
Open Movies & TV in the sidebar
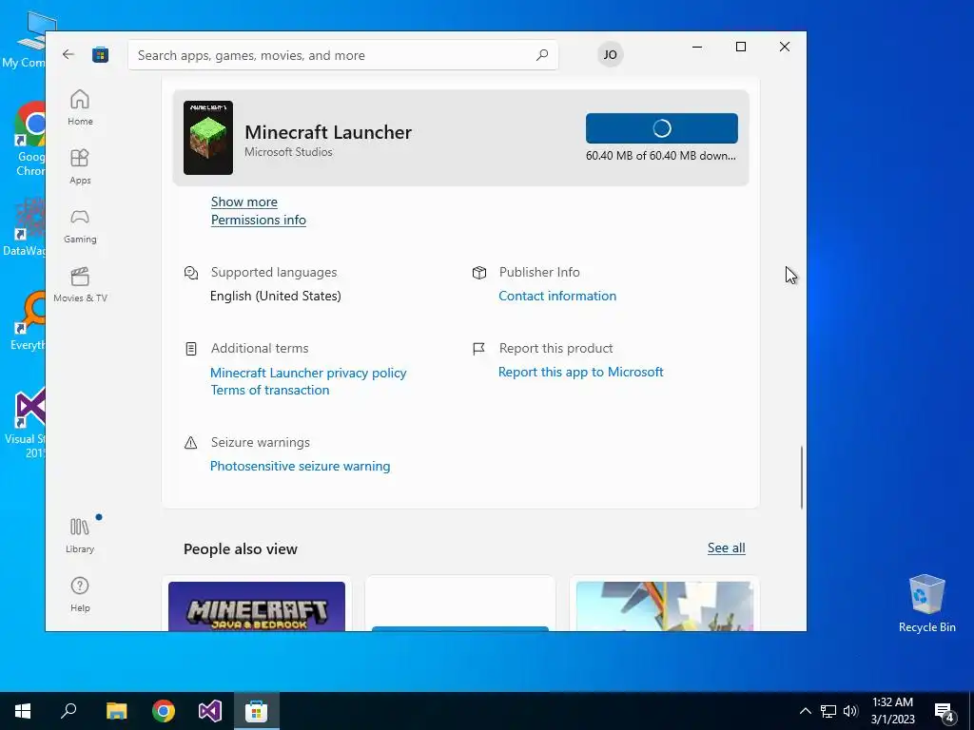(x=80, y=284)
